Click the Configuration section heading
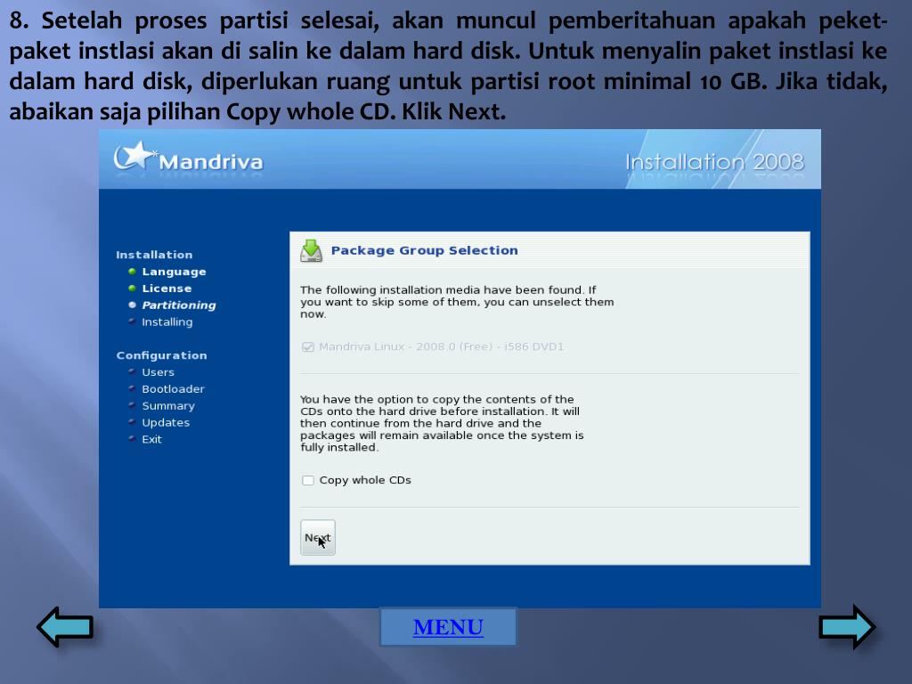This screenshot has width=912, height=684. point(162,355)
